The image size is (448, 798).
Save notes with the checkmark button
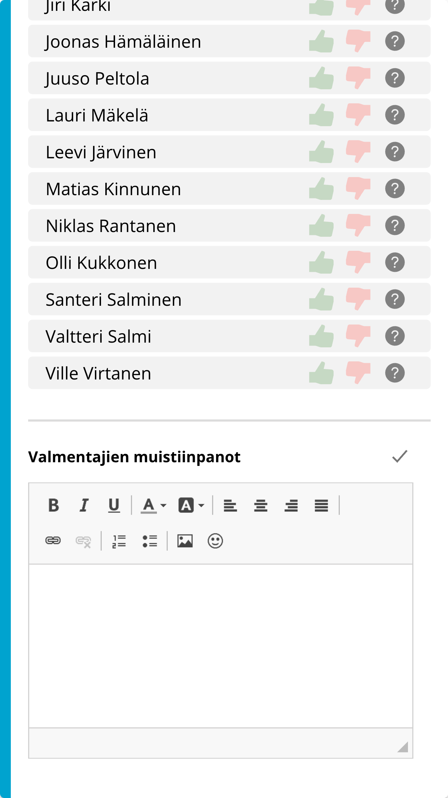click(x=400, y=456)
